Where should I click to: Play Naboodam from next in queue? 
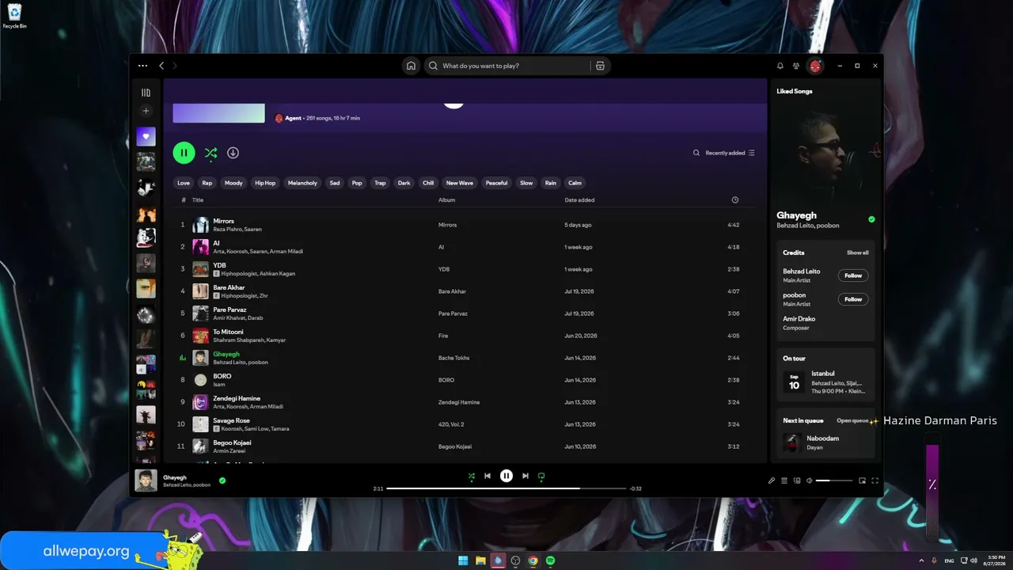tap(825, 443)
